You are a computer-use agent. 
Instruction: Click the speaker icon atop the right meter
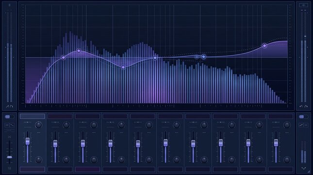[303, 5]
